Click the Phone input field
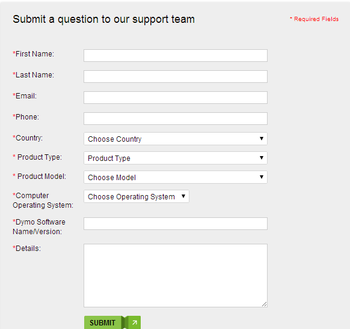This screenshot has height=329, width=350. pos(176,118)
